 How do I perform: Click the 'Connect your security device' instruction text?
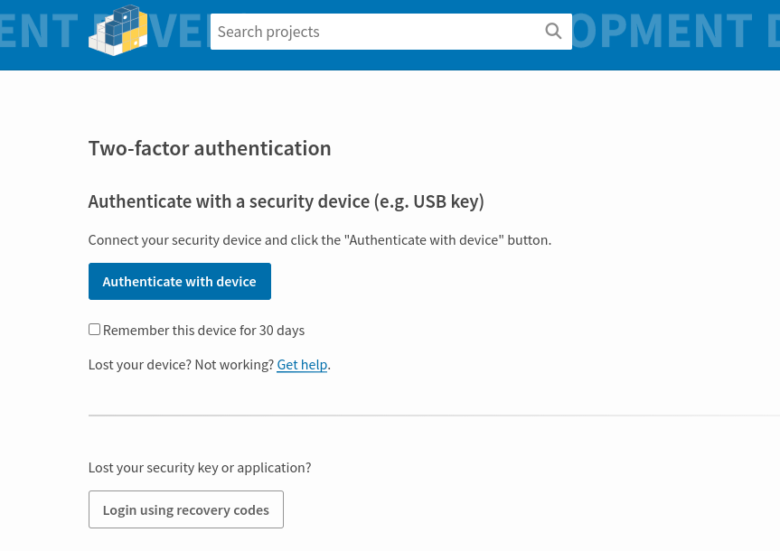[320, 240]
